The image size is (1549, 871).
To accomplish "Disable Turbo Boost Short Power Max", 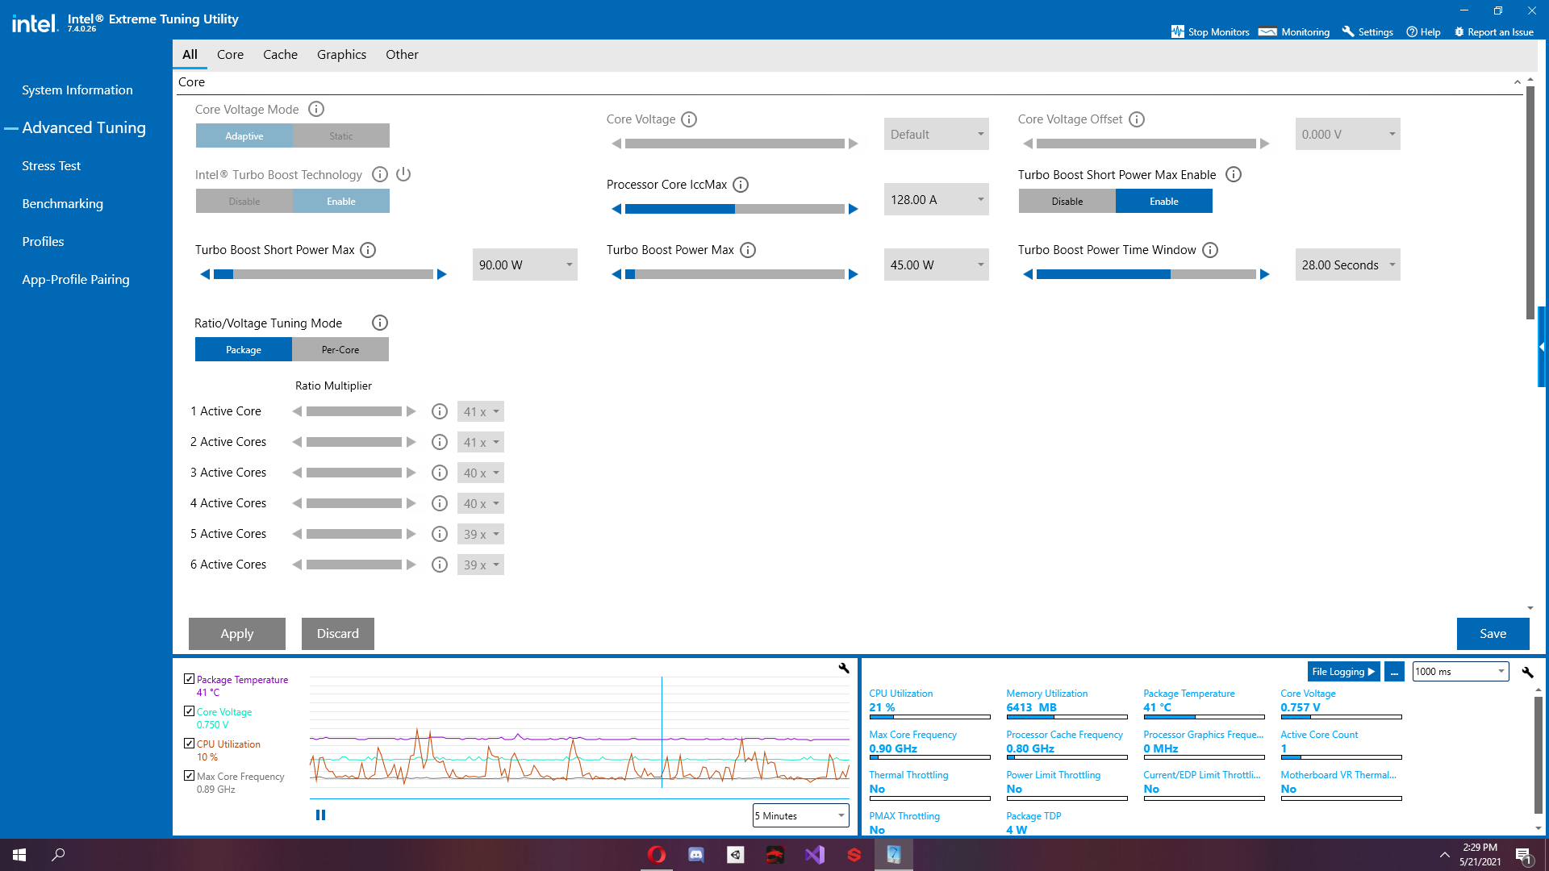I will [1067, 201].
